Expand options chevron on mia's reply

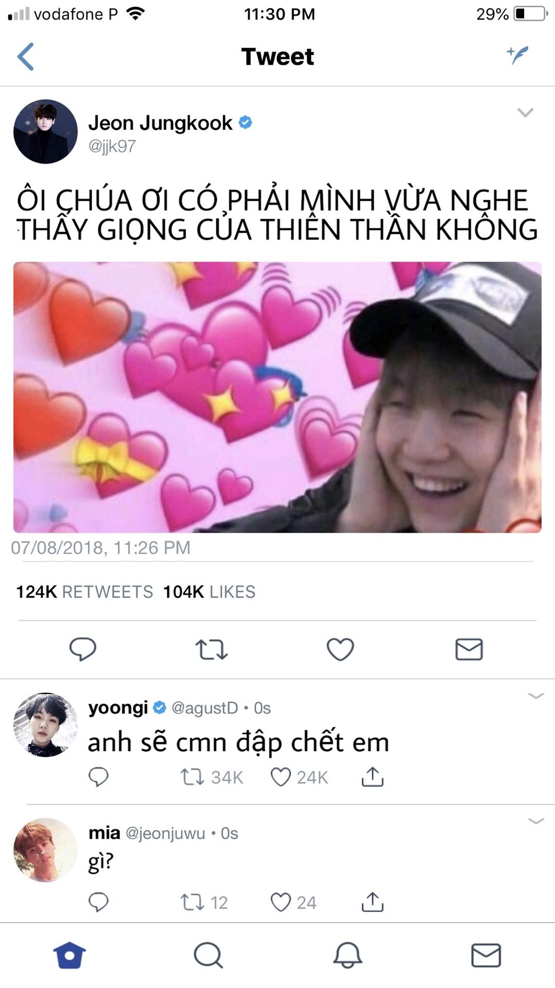click(536, 821)
